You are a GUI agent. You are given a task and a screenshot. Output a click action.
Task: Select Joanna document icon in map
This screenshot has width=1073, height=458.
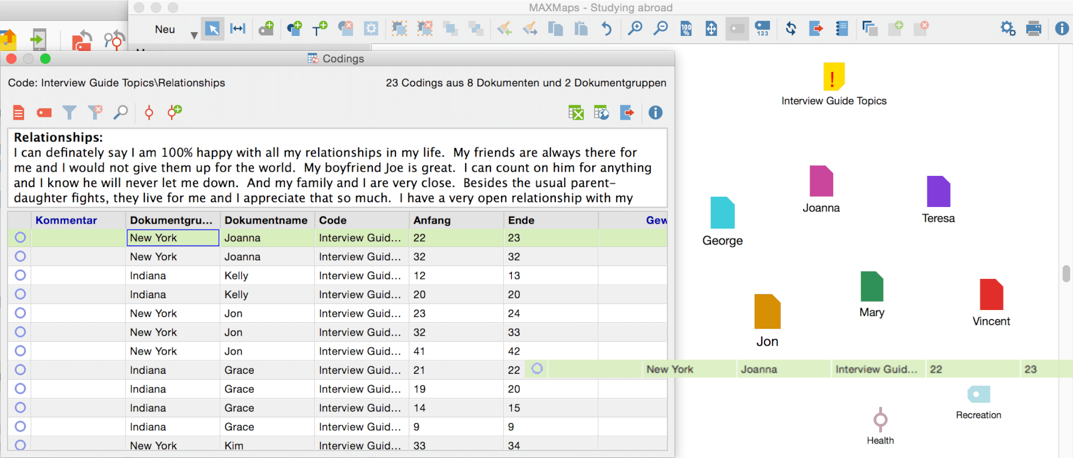click(x=821, y=181)
